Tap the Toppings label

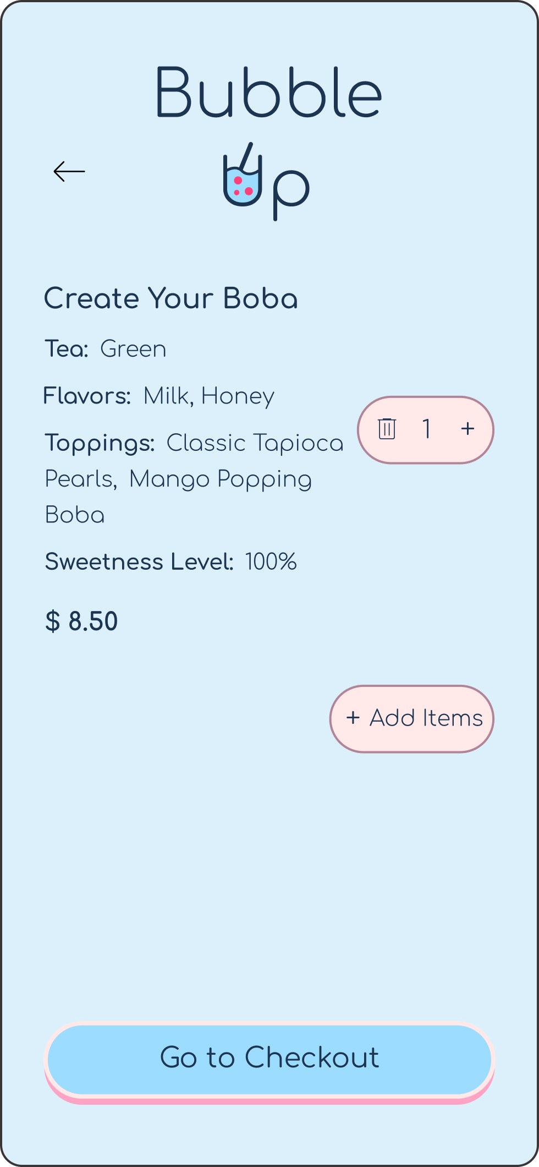100,444
